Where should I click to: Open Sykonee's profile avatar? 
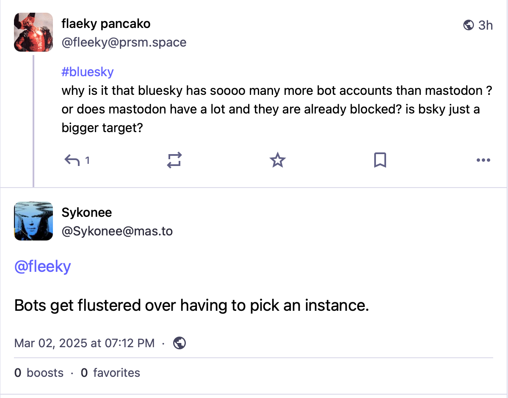pyautogui.click(x=33, y=221)
